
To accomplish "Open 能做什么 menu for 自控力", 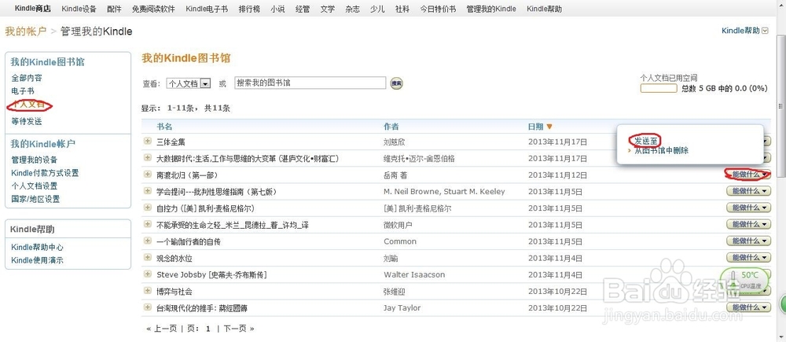I will pyautogui.click(x=748, y=208).
